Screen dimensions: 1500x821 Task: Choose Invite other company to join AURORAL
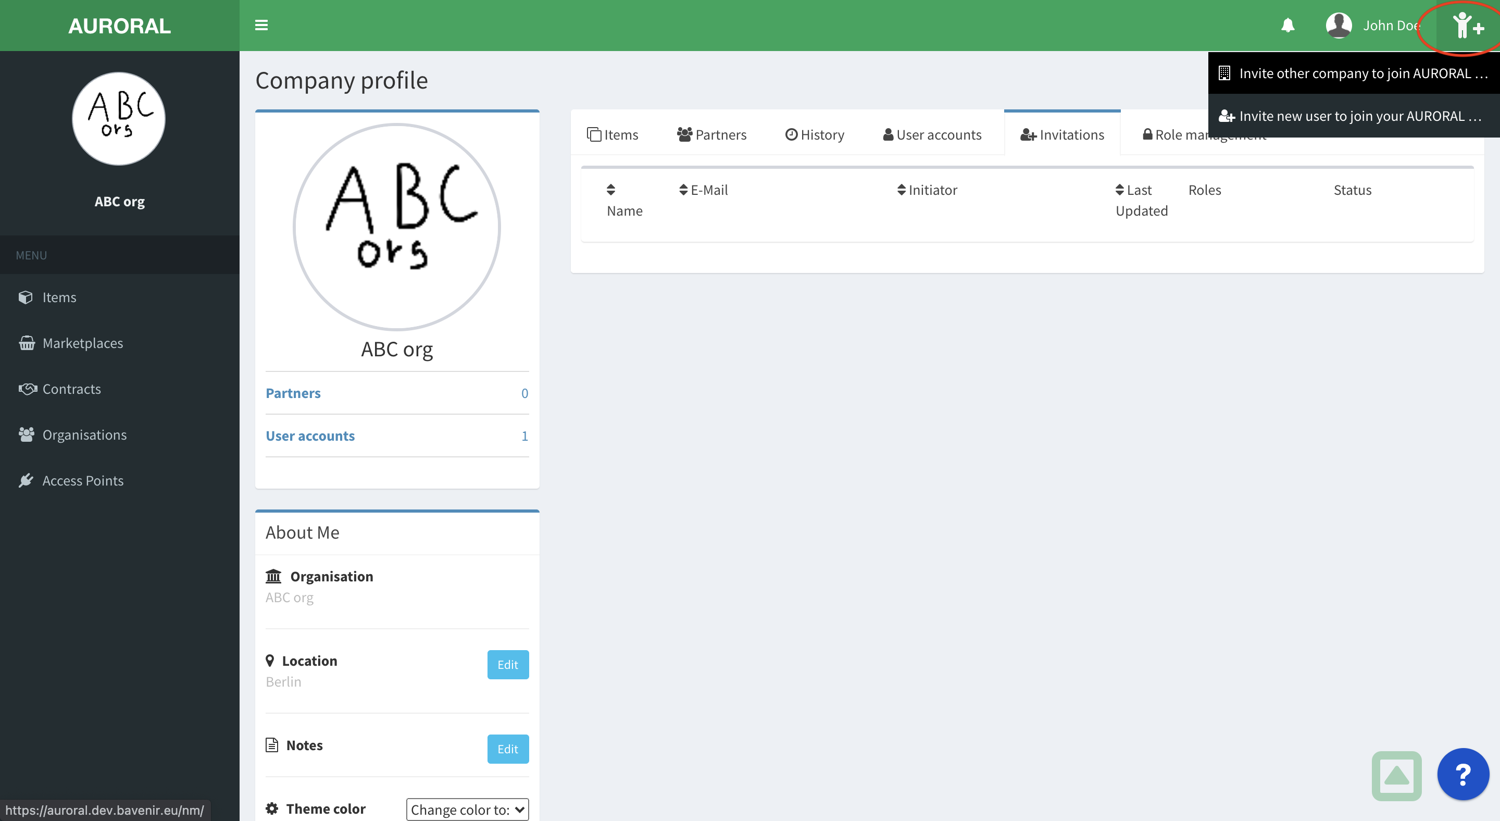point(1354,73)
